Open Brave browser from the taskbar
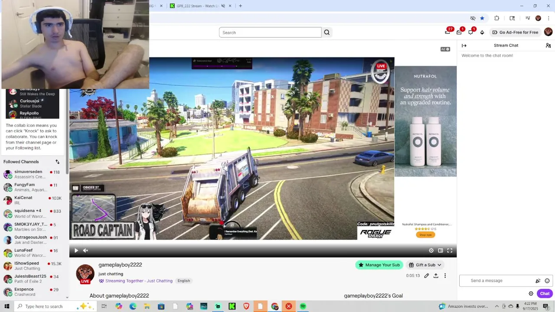Image resolution: width=555 pixels, height=312 pixels. tap(246, 306)
